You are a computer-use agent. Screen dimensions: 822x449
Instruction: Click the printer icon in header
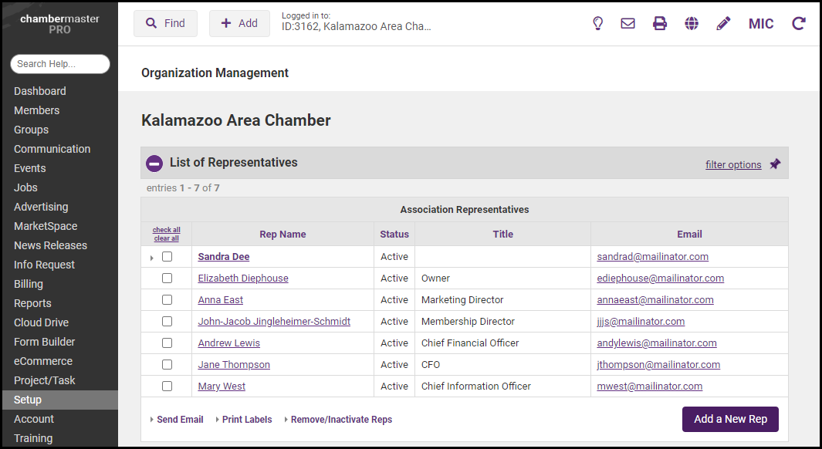coord(660,23)
